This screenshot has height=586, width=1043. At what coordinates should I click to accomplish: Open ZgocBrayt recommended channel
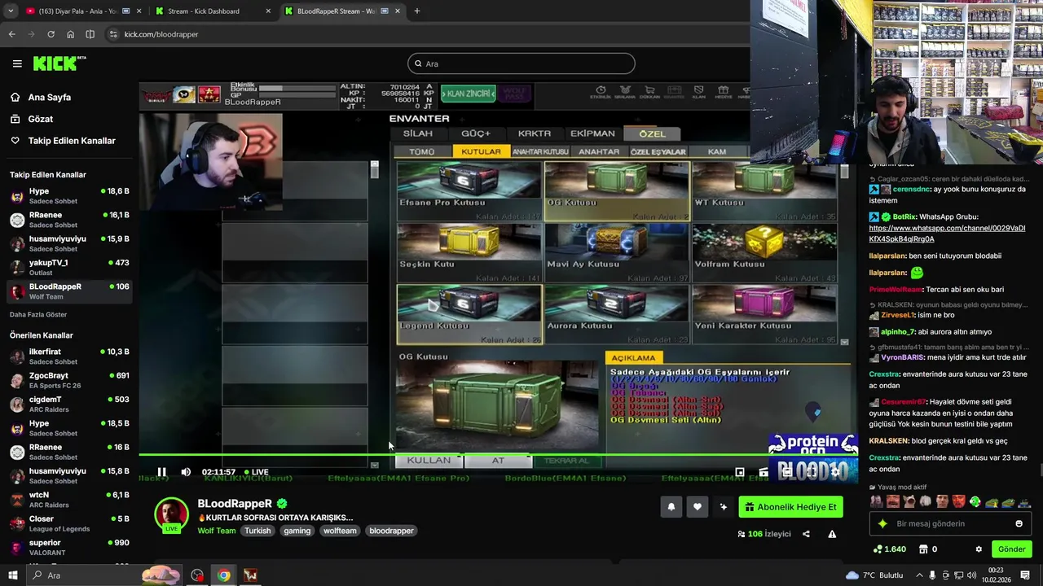click(x=69, y=380)
